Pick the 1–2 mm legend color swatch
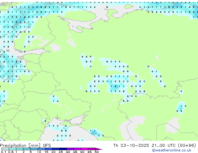The width and height of the screenshot is (198, 153). [20, 149]
